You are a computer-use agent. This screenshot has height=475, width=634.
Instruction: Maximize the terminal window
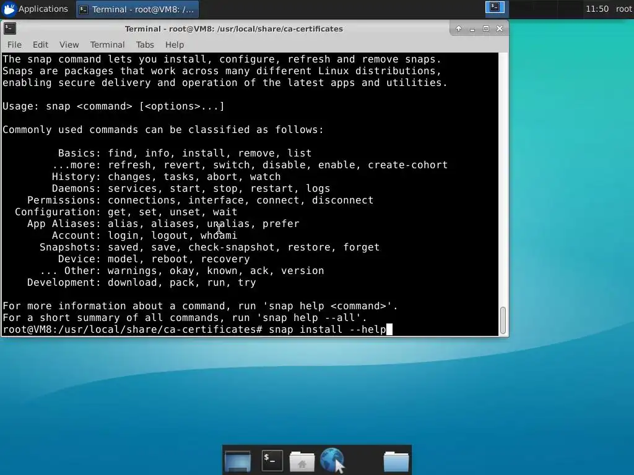point(486,28)
